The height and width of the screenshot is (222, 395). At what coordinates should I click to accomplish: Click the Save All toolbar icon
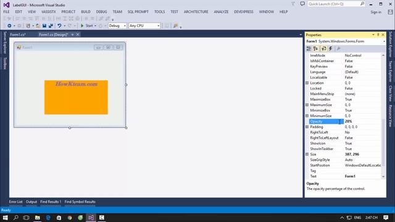click(x=51, y=26)
